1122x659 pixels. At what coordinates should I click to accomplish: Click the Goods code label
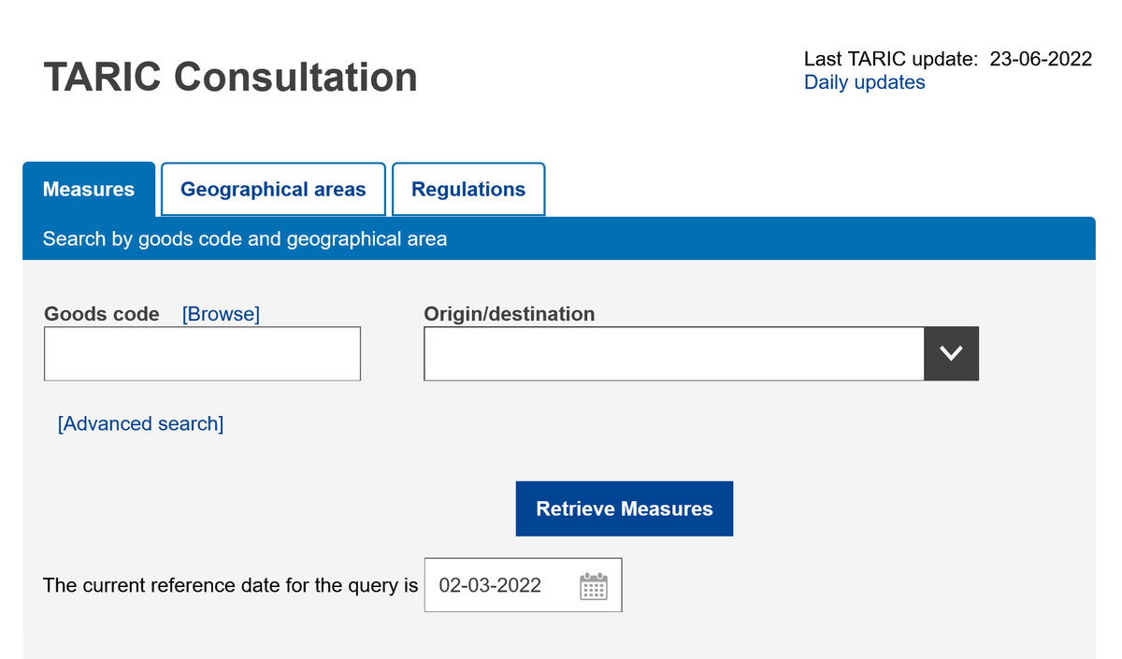[x=102, y=314]
